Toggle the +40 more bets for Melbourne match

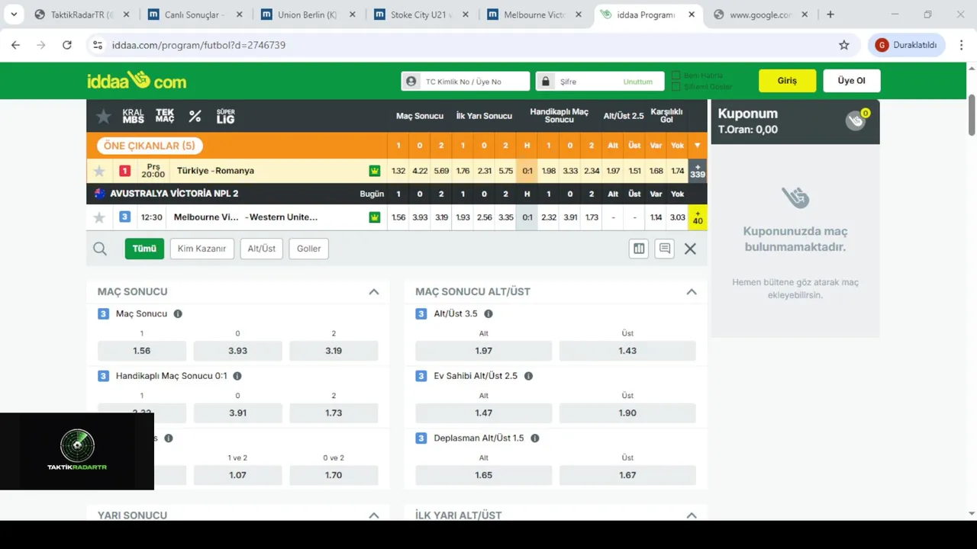point(698,217)
